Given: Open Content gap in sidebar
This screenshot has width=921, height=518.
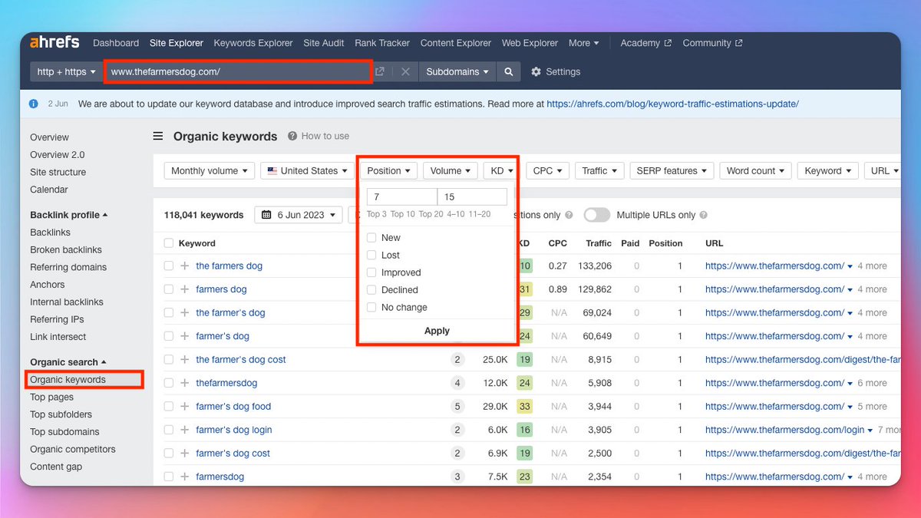Looking at the screenshot, I should (x=56, y=467).
